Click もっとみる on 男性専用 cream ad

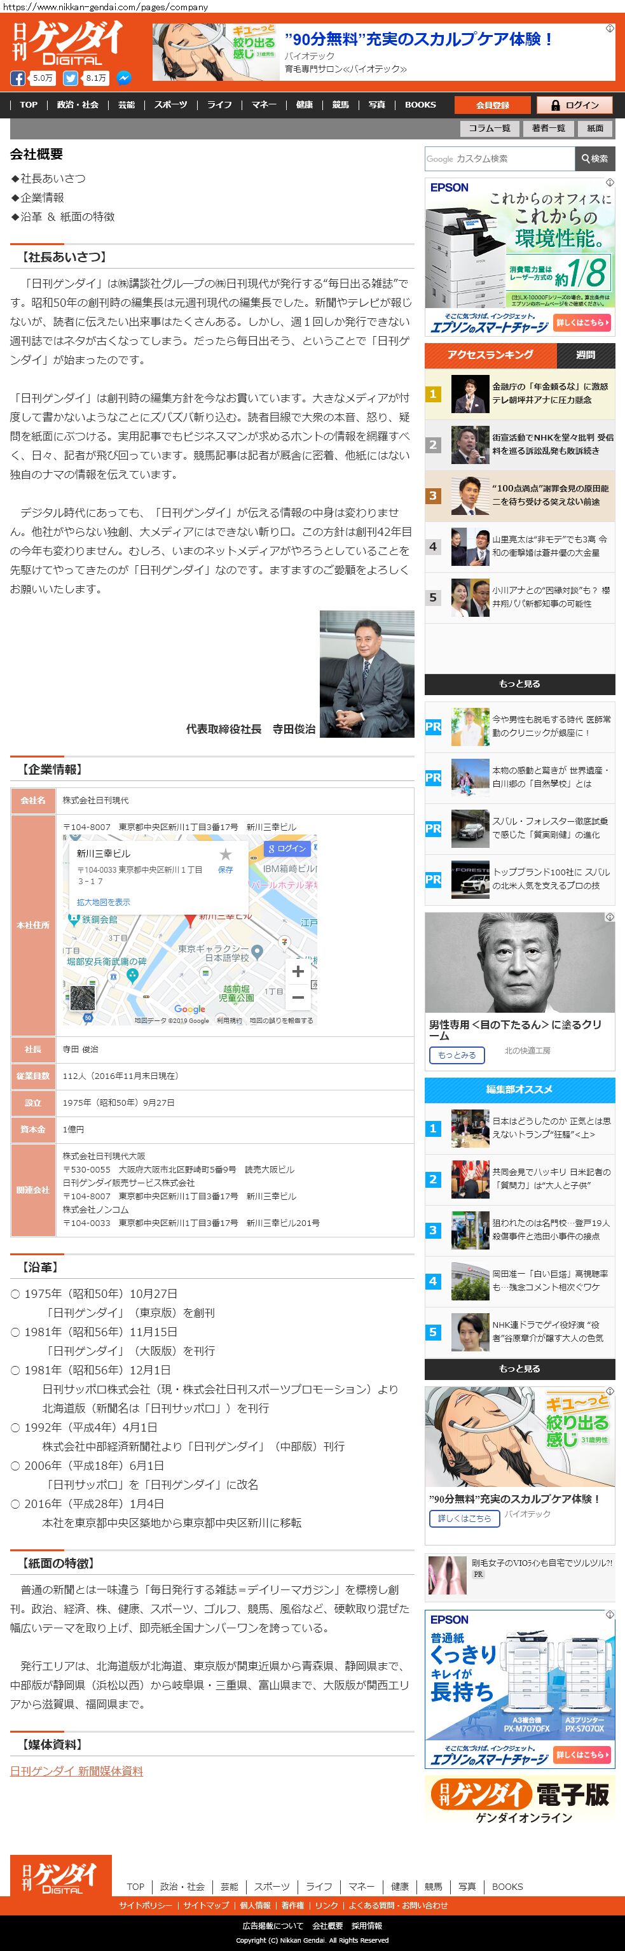(457, 1055)
